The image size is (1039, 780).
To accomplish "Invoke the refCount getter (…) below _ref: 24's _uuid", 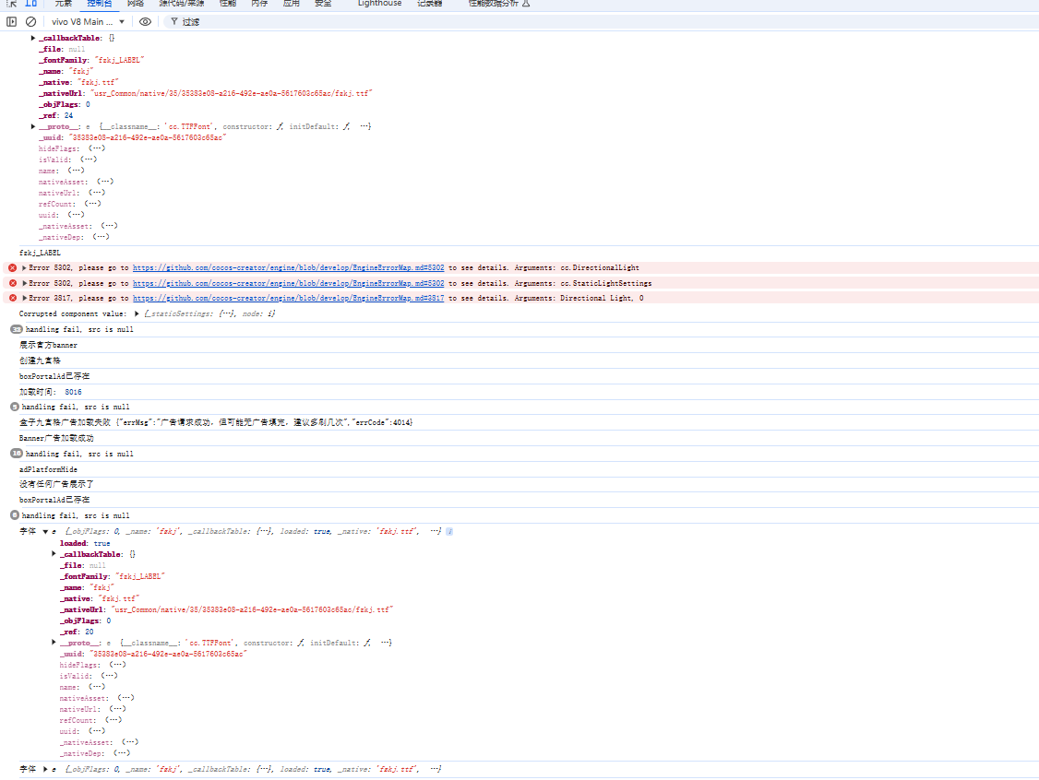I will [x=93, y=204].
